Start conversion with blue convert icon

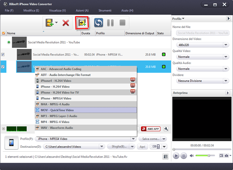click(99, 23)
